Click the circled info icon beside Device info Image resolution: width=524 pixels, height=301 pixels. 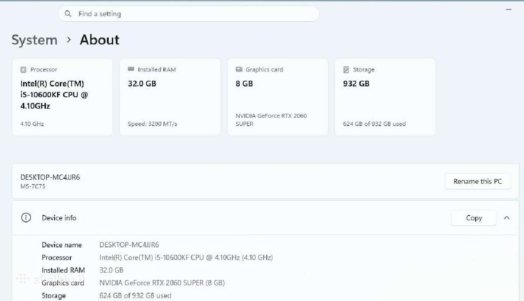[26, 218]
